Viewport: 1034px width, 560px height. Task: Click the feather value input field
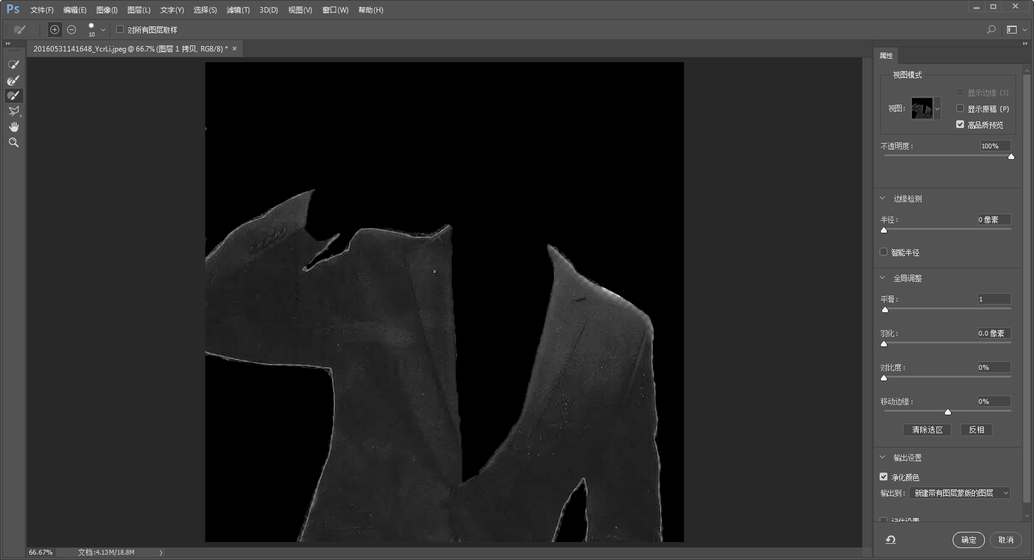tap(994, 333)
